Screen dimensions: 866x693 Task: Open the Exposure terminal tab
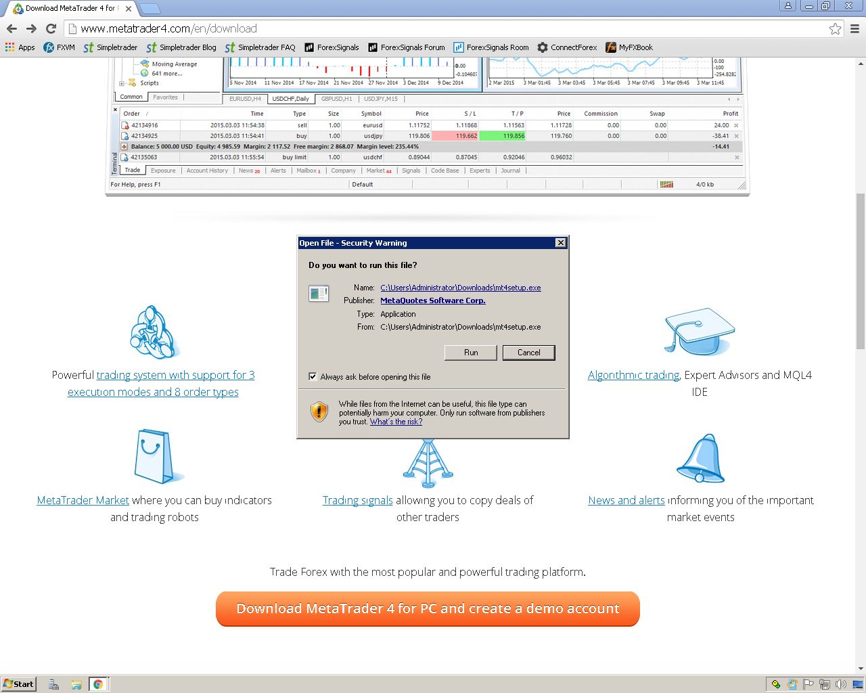163,171
